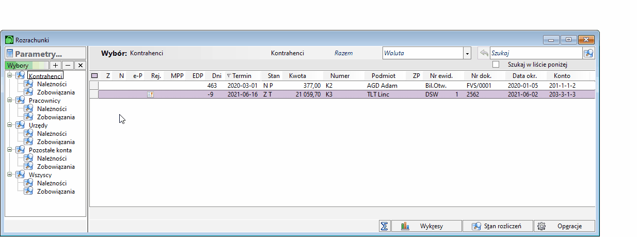
Task: Click the Szukaj search input field
Action: click(535, 53)
